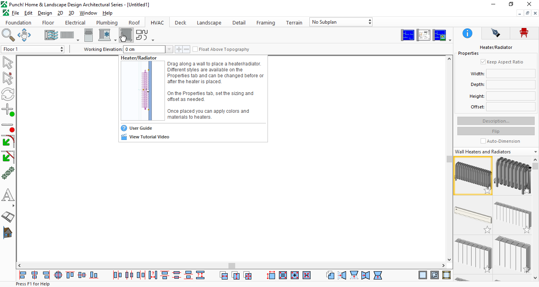This screenshot has width=539, height=287.
Task: Switch to blue 2D floor plan view
Action: tap(408, 35)
